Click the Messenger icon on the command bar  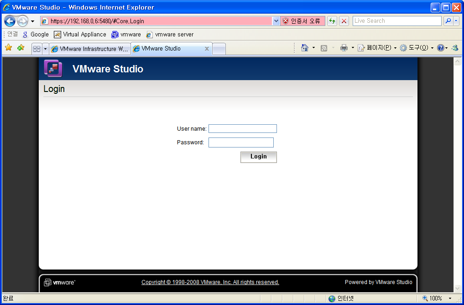click(455, 48)
